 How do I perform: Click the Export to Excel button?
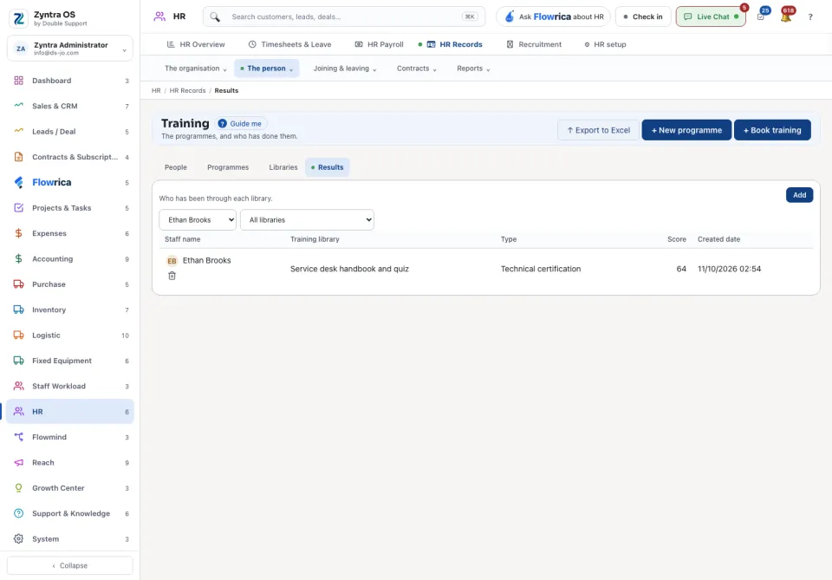tap(598, 130)
